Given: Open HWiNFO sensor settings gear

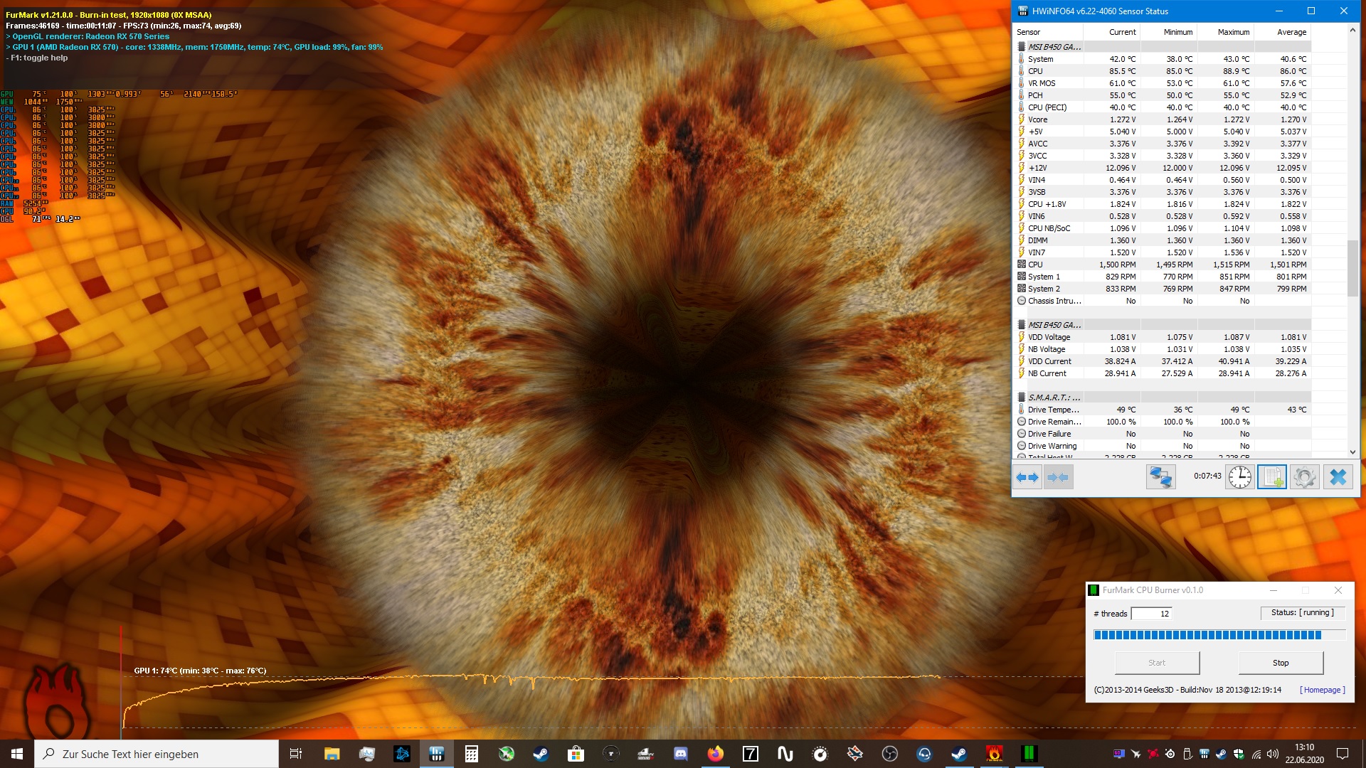Looking at the screenshot, I should pyautogui.click(x=1304, y=477).
